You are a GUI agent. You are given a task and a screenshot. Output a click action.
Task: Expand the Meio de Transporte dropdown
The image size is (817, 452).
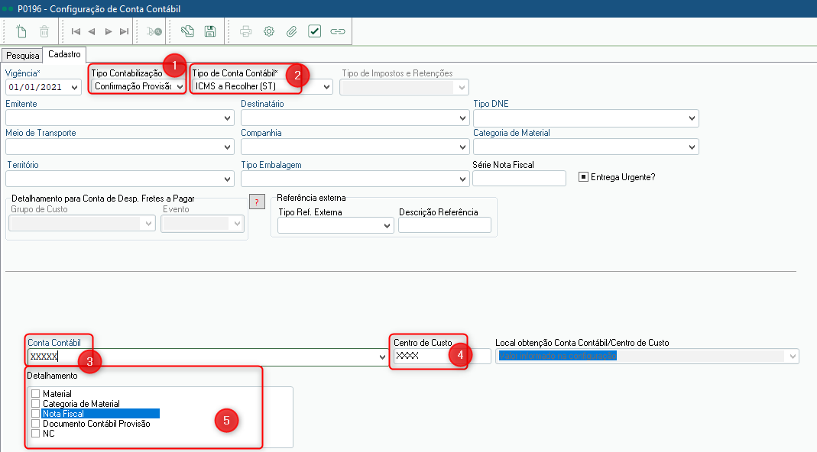[x=228, y=147]
